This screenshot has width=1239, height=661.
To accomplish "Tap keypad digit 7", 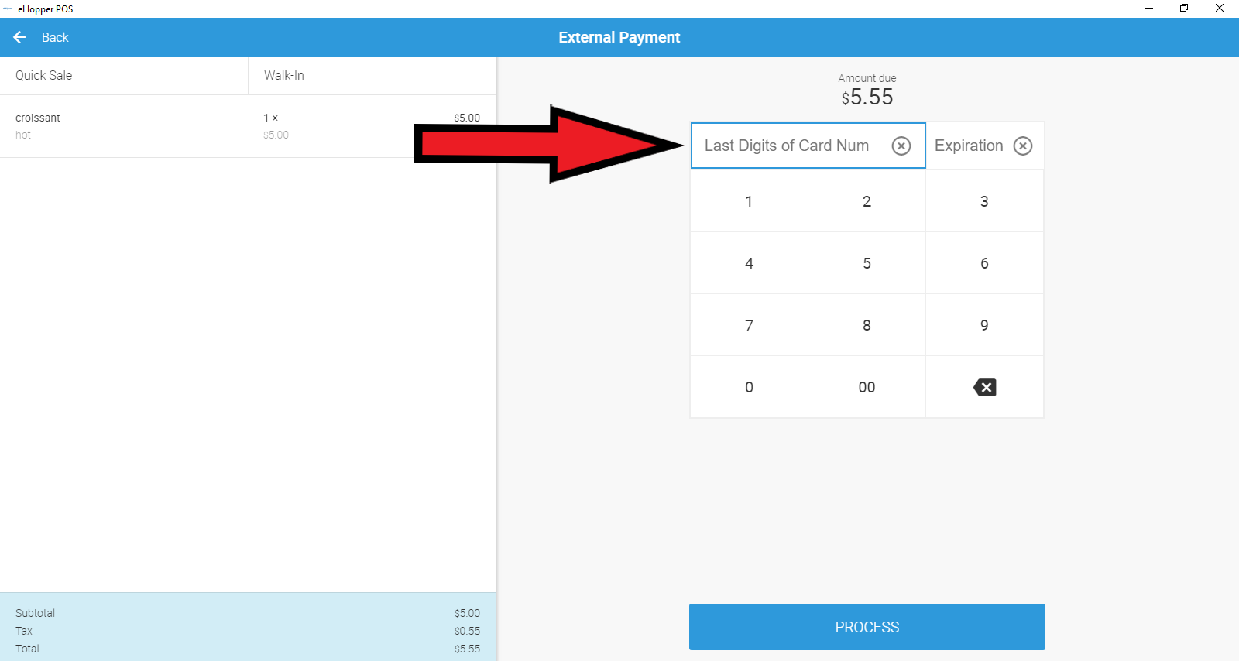I will 749,325.
